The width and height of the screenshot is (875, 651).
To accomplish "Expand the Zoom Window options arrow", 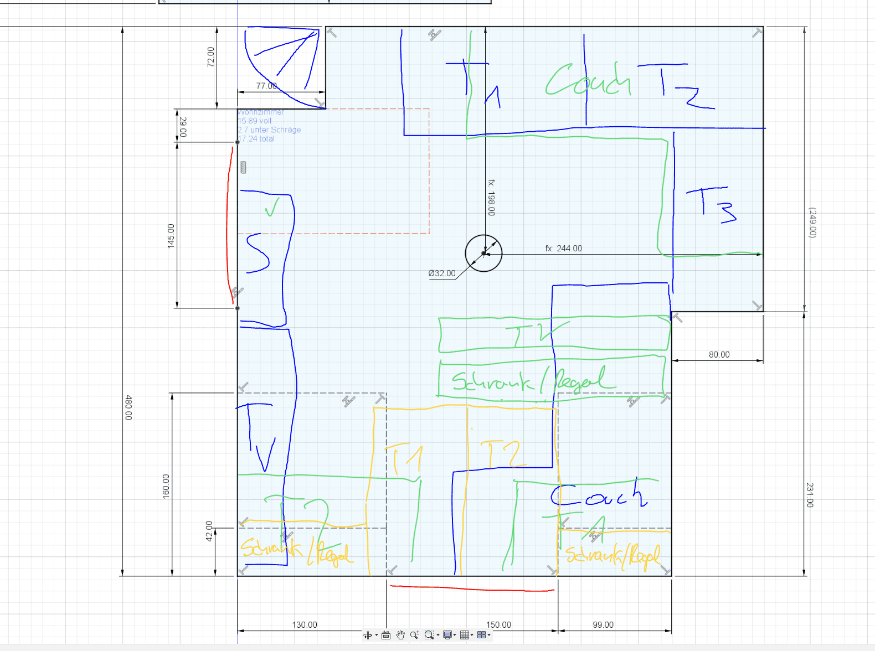I will coord(438,635).
